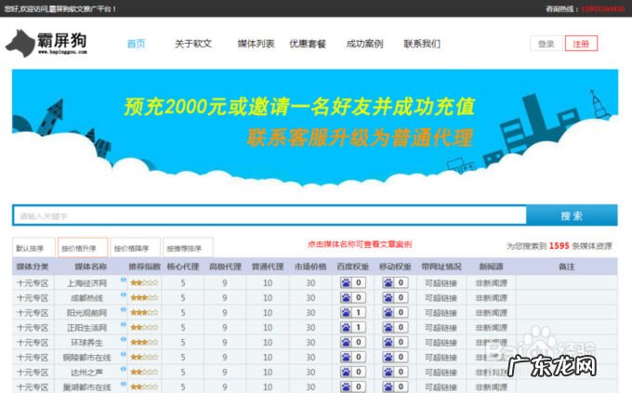632x393 pixels.
Task: Click info icon beside 阳光观前网
Action: pos(124,309)
